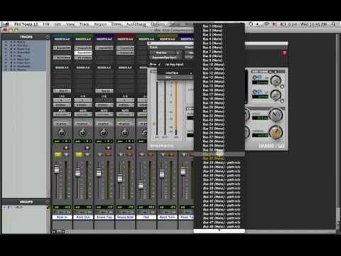Click the knob above the threshold knob in plug-in
341x256 pixels.
coord(276,114)
